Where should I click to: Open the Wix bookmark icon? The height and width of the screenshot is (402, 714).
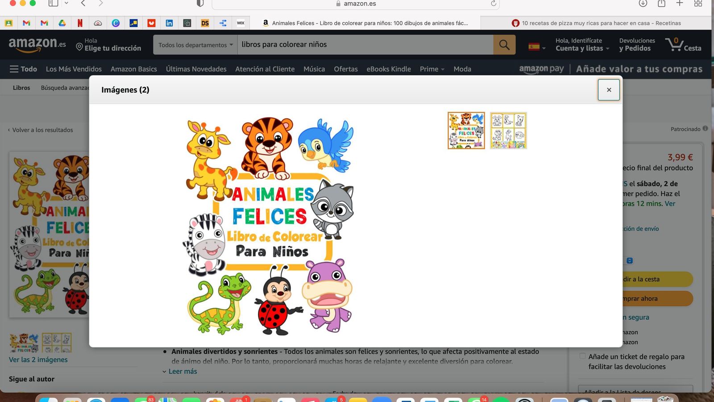click(241, 23)
